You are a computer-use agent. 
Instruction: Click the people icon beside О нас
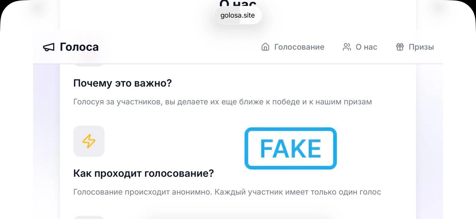[x=347, y=47]
